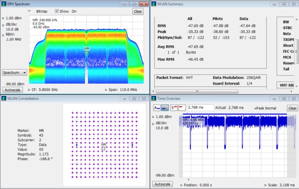Adjust the 1.00 dBm reference level in DPX
Image resolution: width=299 pixels, height=189 pixels.
click(x=13, y=18)
